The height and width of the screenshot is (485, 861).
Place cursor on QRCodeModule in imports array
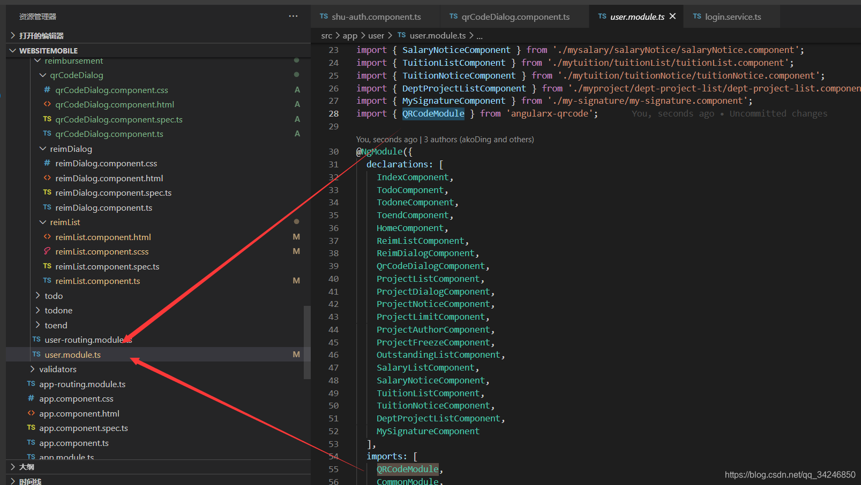[x=407, y=469]
